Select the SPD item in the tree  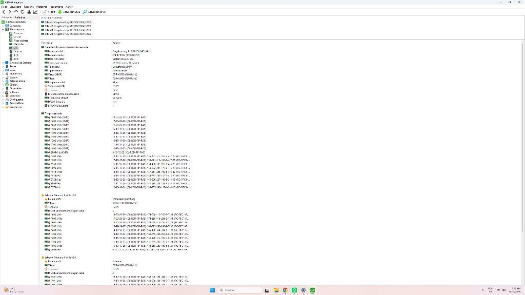coord(15,48)
